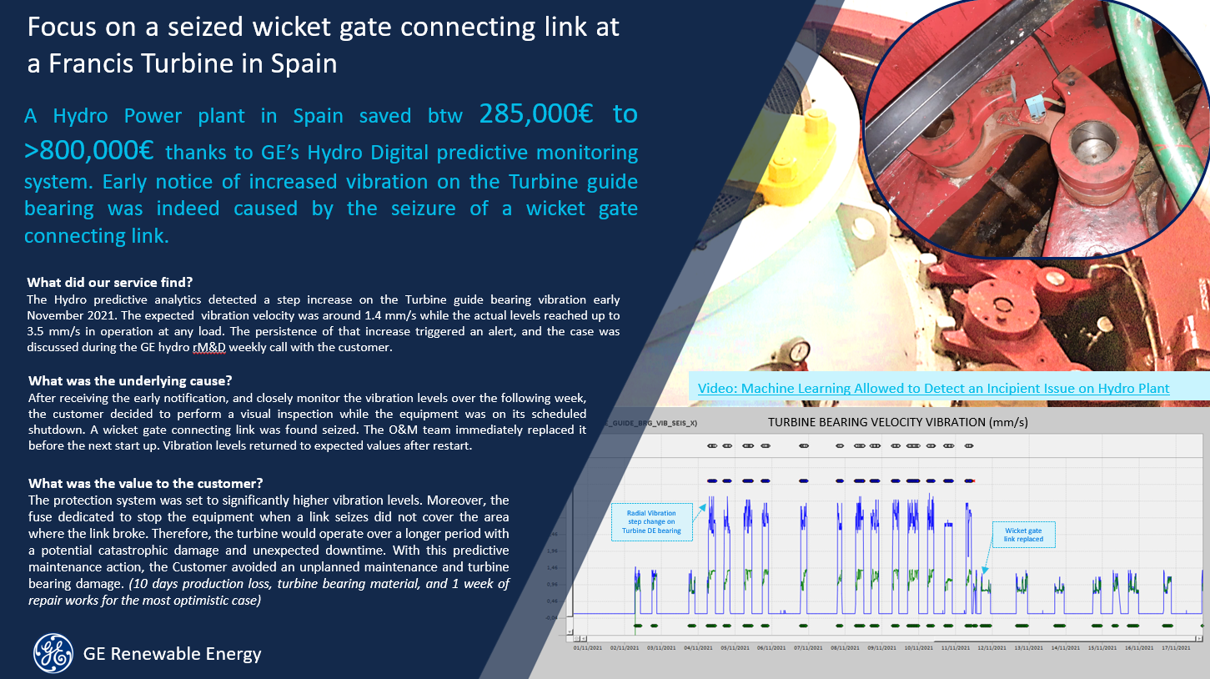The height and width of the screenshot is (679, 1210).
Task: Click the Turbine Bearing Velocity Vibration chart title
Action: 897,422
